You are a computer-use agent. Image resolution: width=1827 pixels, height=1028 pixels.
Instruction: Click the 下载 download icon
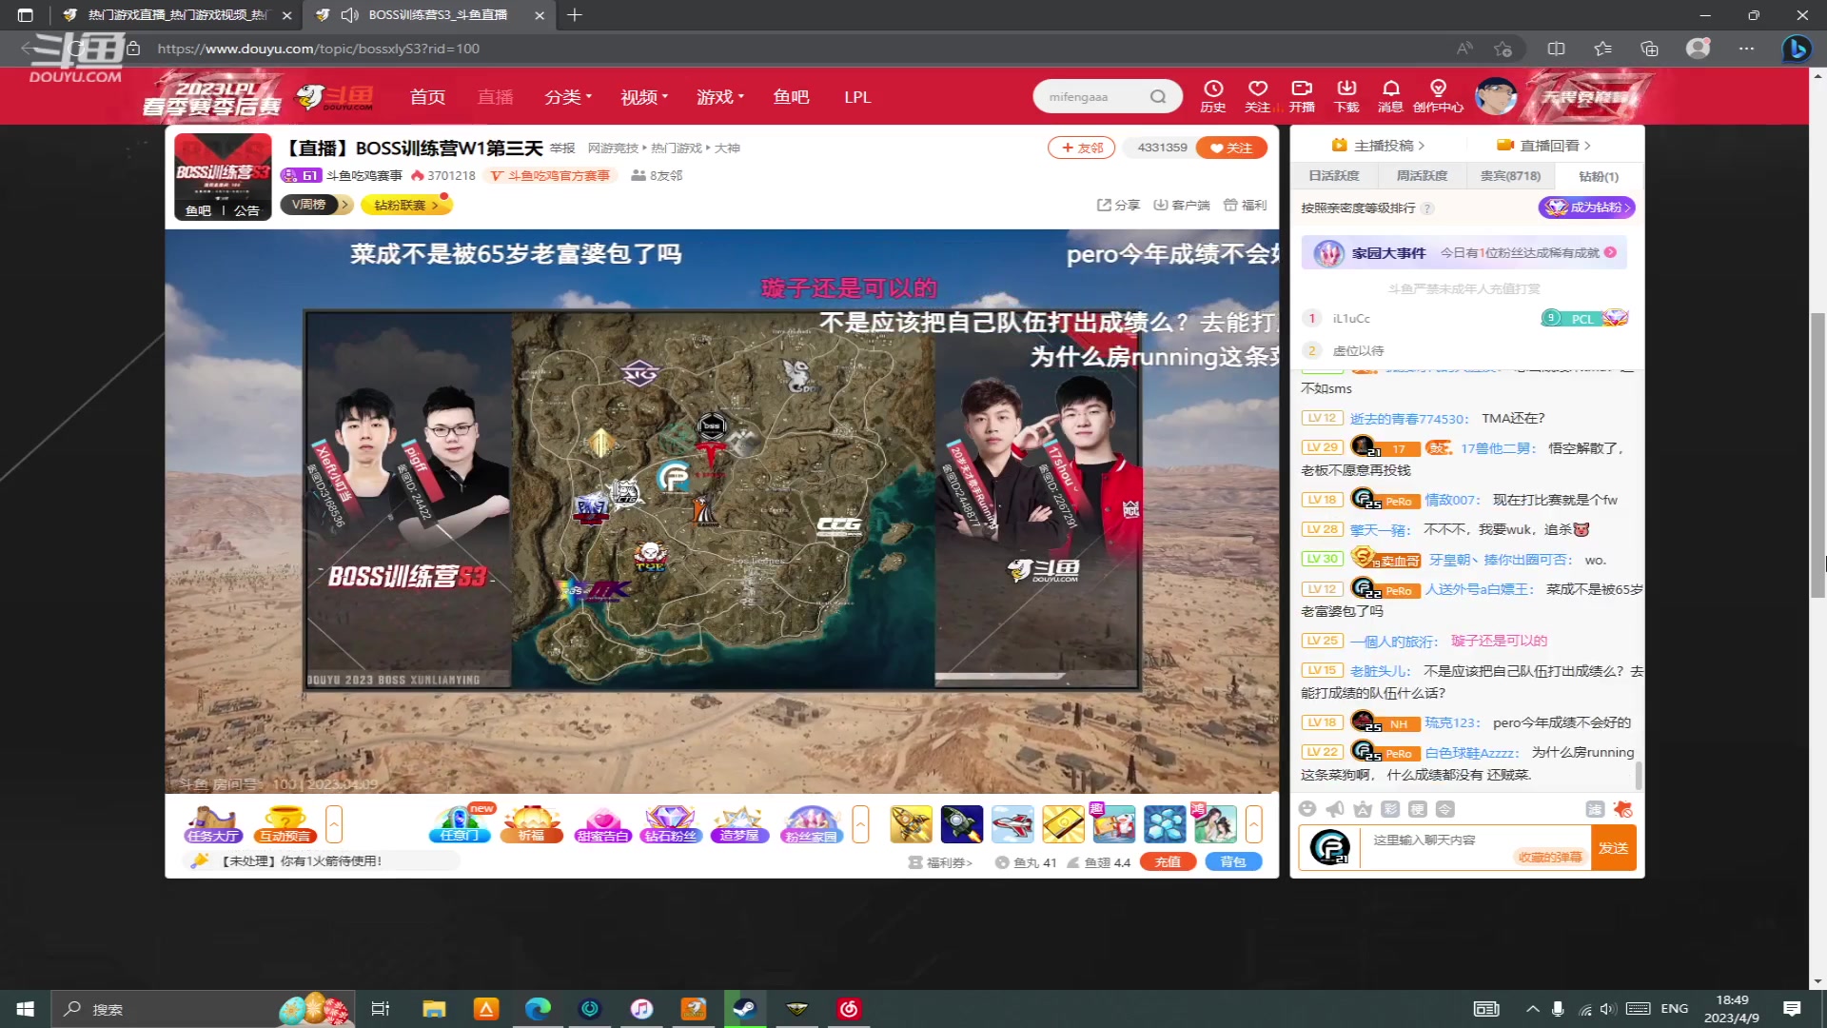[x=1346, y=96]
